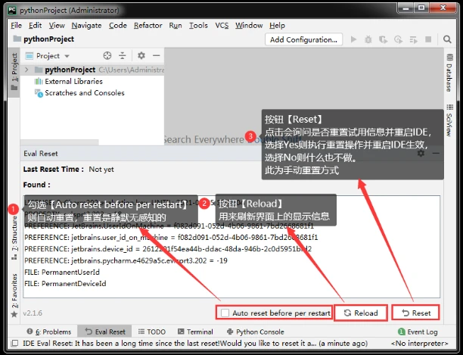Click Collapse All icon in Project panel
463x355 pixels.
click(x=123, y=55)
